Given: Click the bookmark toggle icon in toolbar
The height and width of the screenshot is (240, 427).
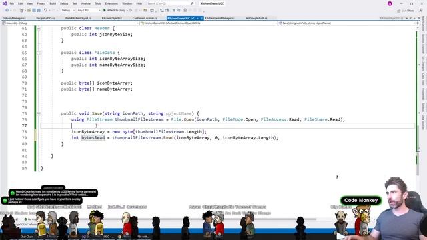Looking at the screenshot, I should [x=185, y=11].
